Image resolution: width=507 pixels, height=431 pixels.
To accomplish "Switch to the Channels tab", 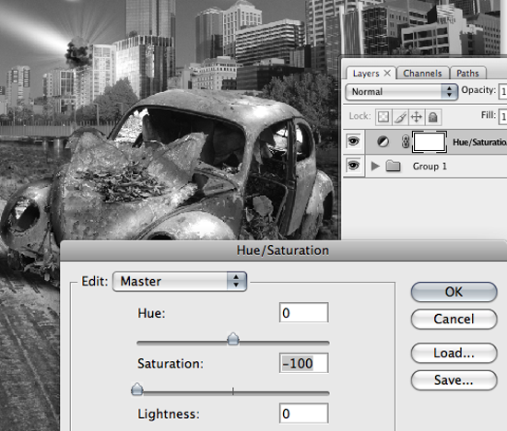I will (x=422, y=74).
